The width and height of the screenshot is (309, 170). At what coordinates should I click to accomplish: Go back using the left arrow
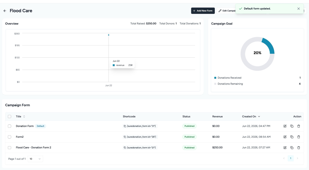(5, 11)
